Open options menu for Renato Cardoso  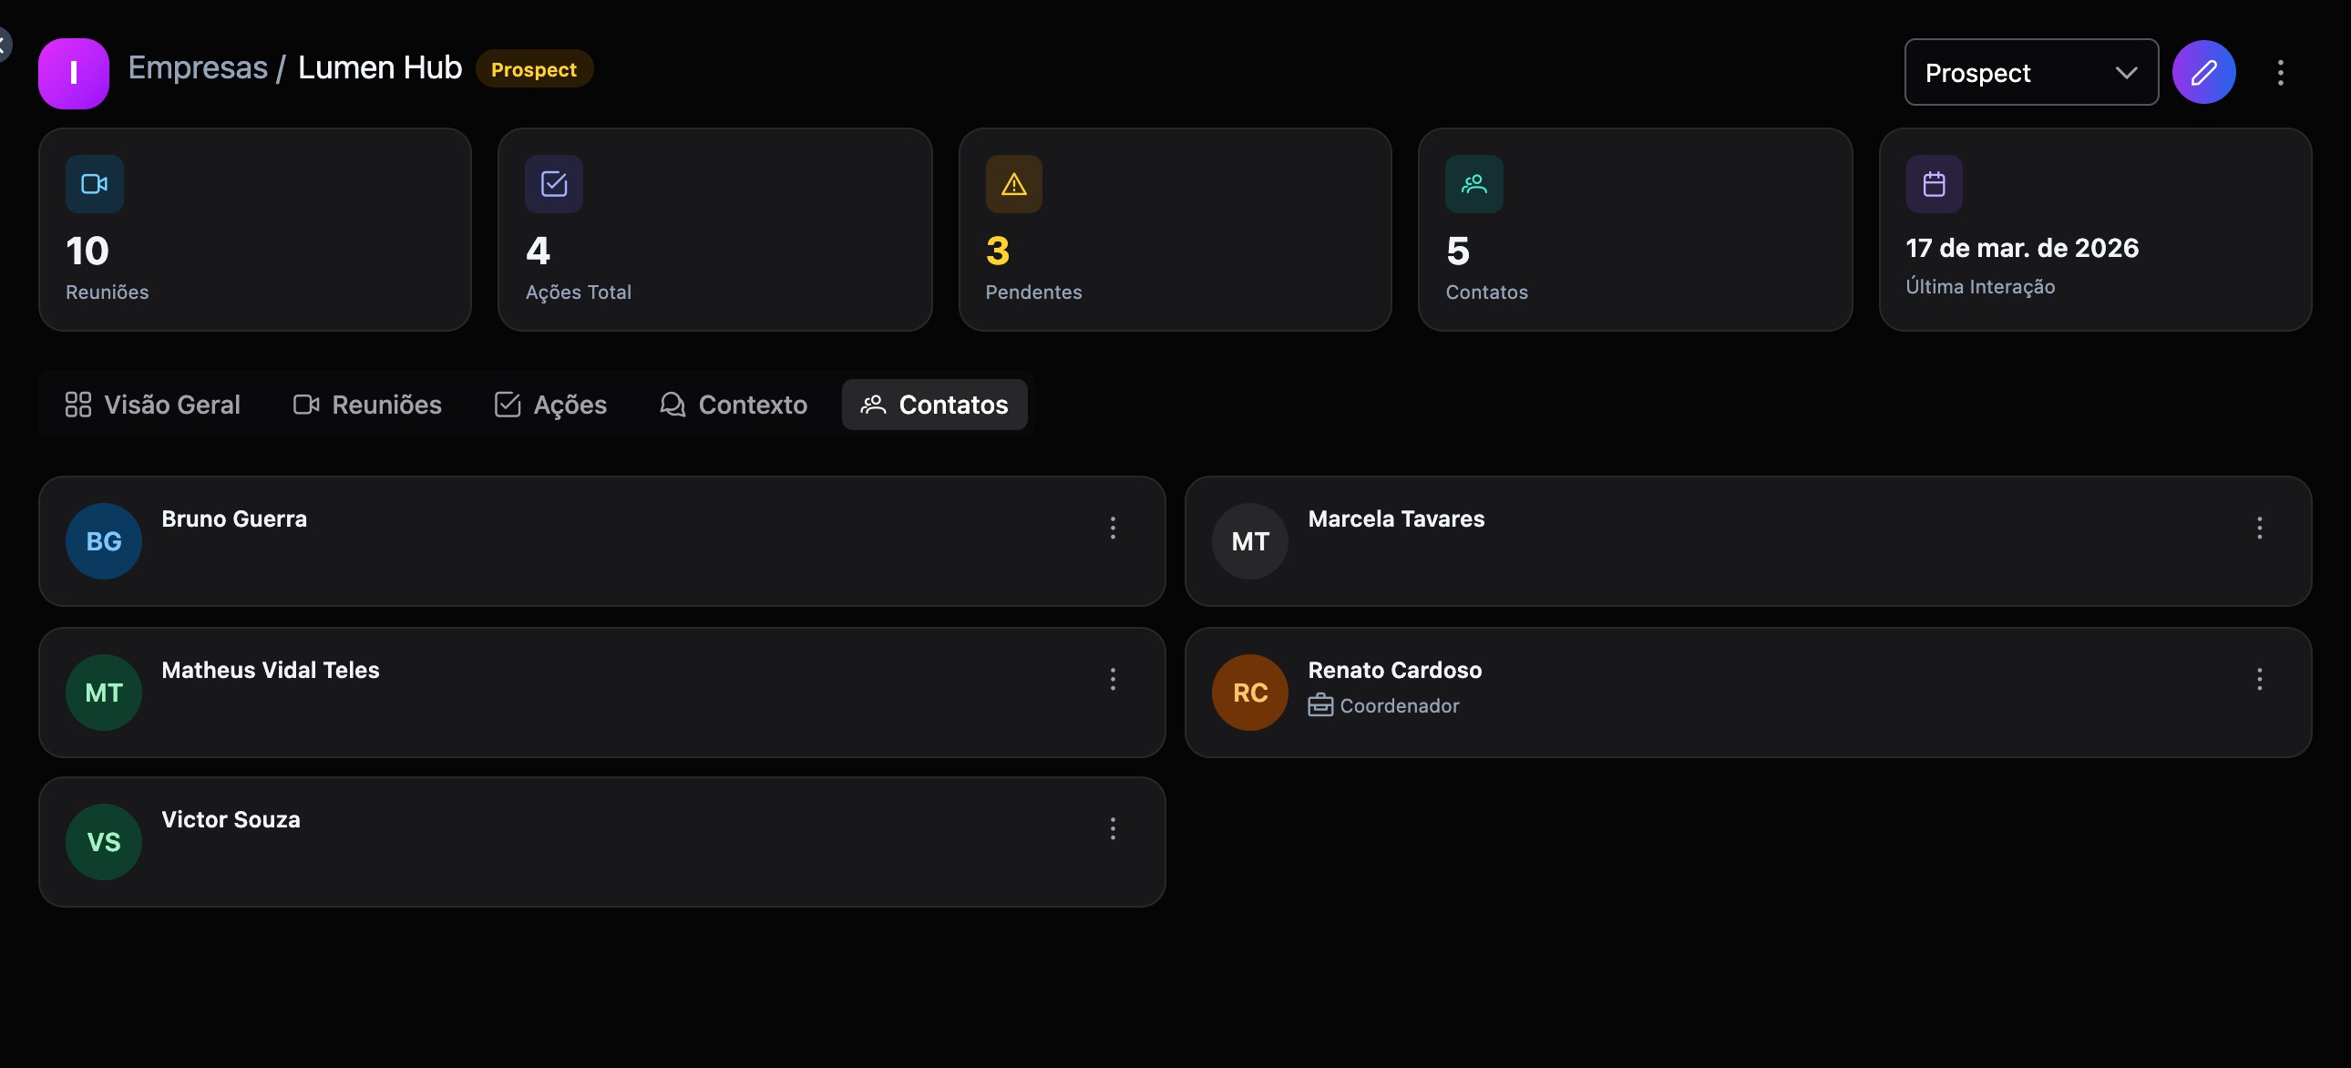(2259, 679)
